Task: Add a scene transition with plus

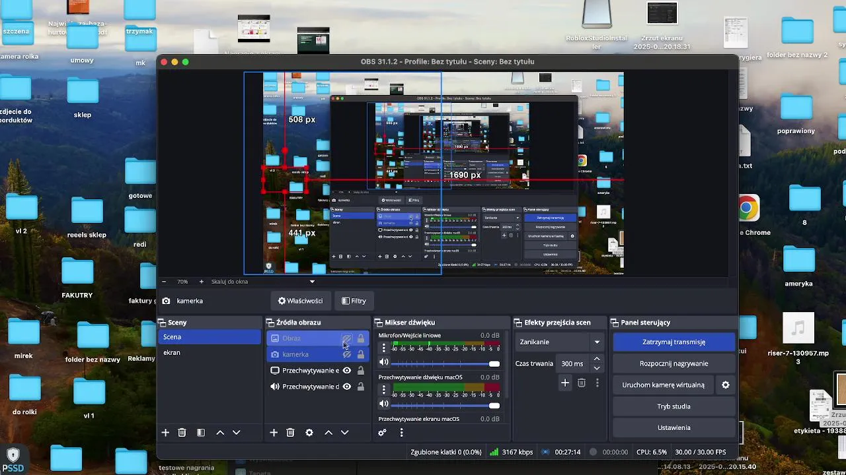Action: point(565,383)
